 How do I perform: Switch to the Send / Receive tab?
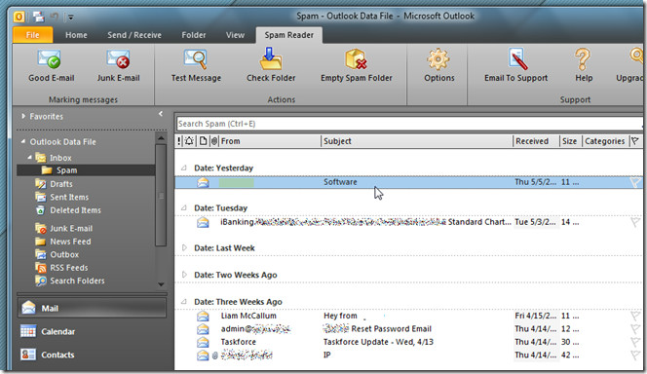tap(134, 35)
